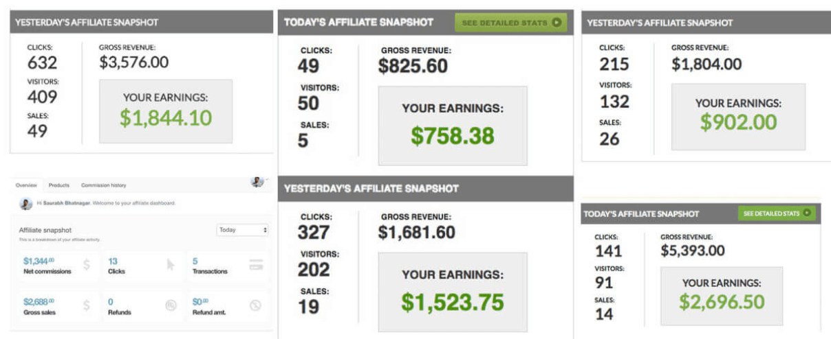Click the dollar icon on the Net commissions card
Screen dimensions: 831x339
[x=86, y=265]
